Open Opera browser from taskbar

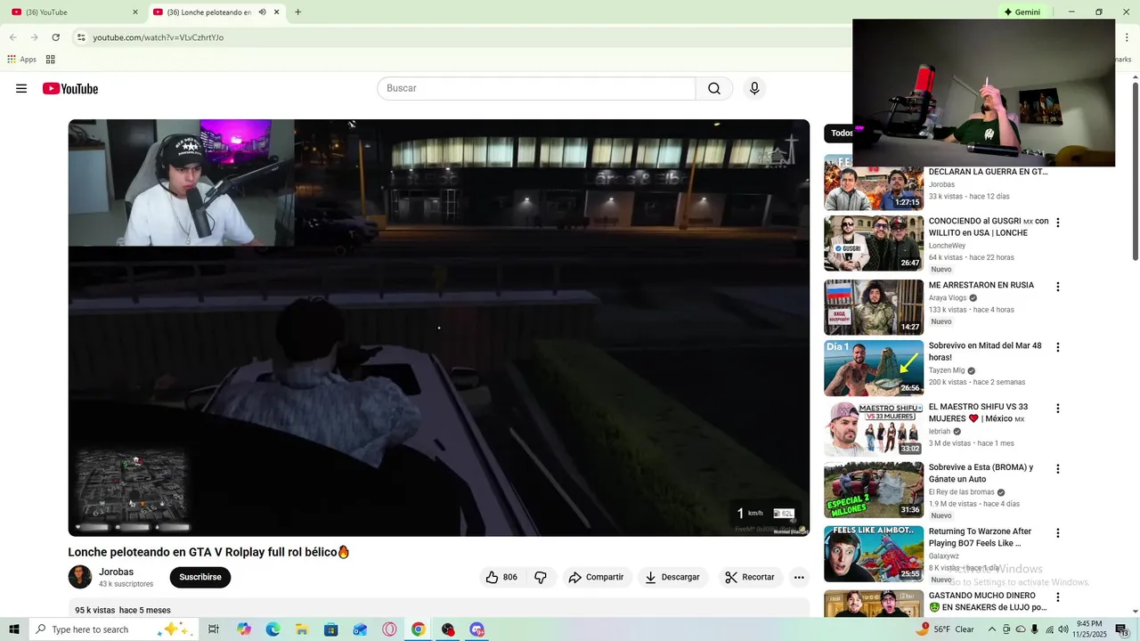[389, 629]
